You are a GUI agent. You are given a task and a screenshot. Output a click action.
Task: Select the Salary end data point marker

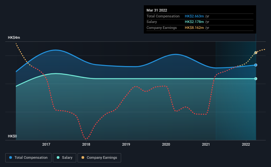[x=255, y=79]
